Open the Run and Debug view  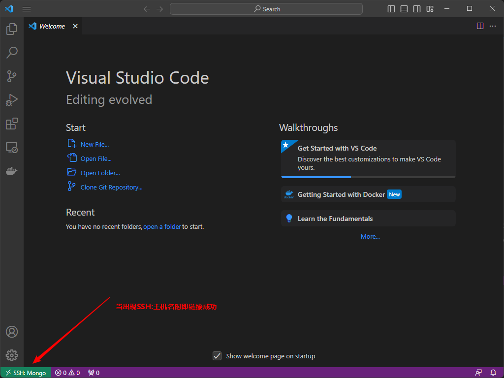coord(12,100)
